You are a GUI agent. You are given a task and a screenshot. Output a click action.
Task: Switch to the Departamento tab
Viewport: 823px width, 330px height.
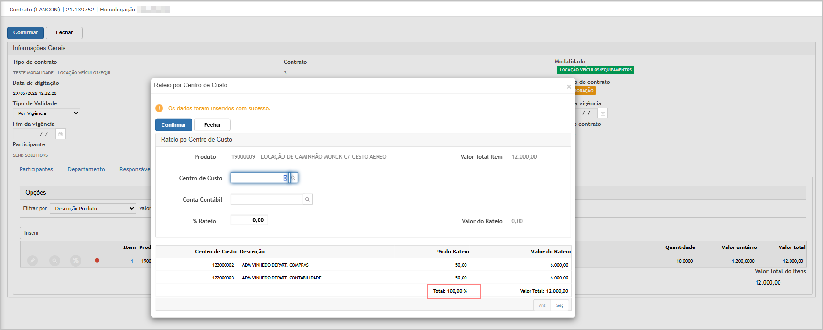(86, 169)
